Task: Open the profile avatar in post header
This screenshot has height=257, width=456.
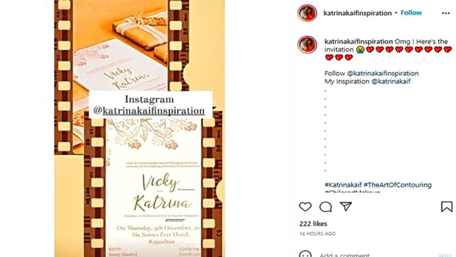Action: 307,13
